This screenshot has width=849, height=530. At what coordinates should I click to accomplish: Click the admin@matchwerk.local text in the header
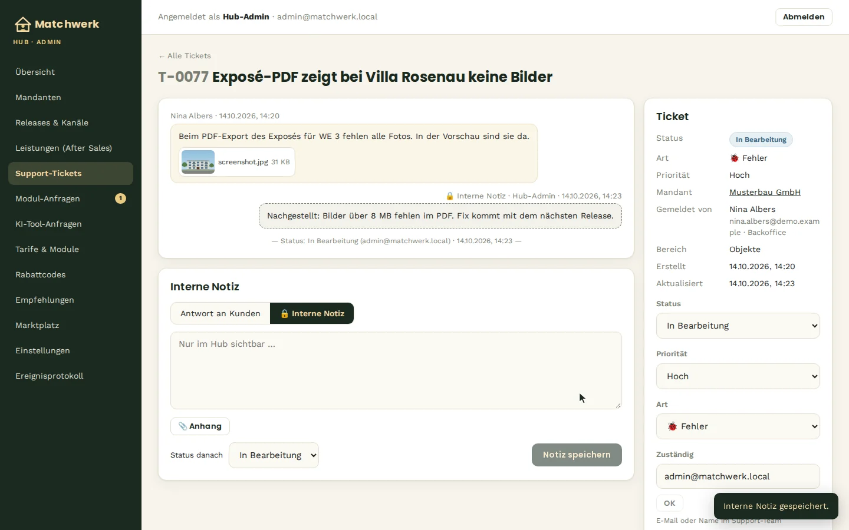pos(327,17)
